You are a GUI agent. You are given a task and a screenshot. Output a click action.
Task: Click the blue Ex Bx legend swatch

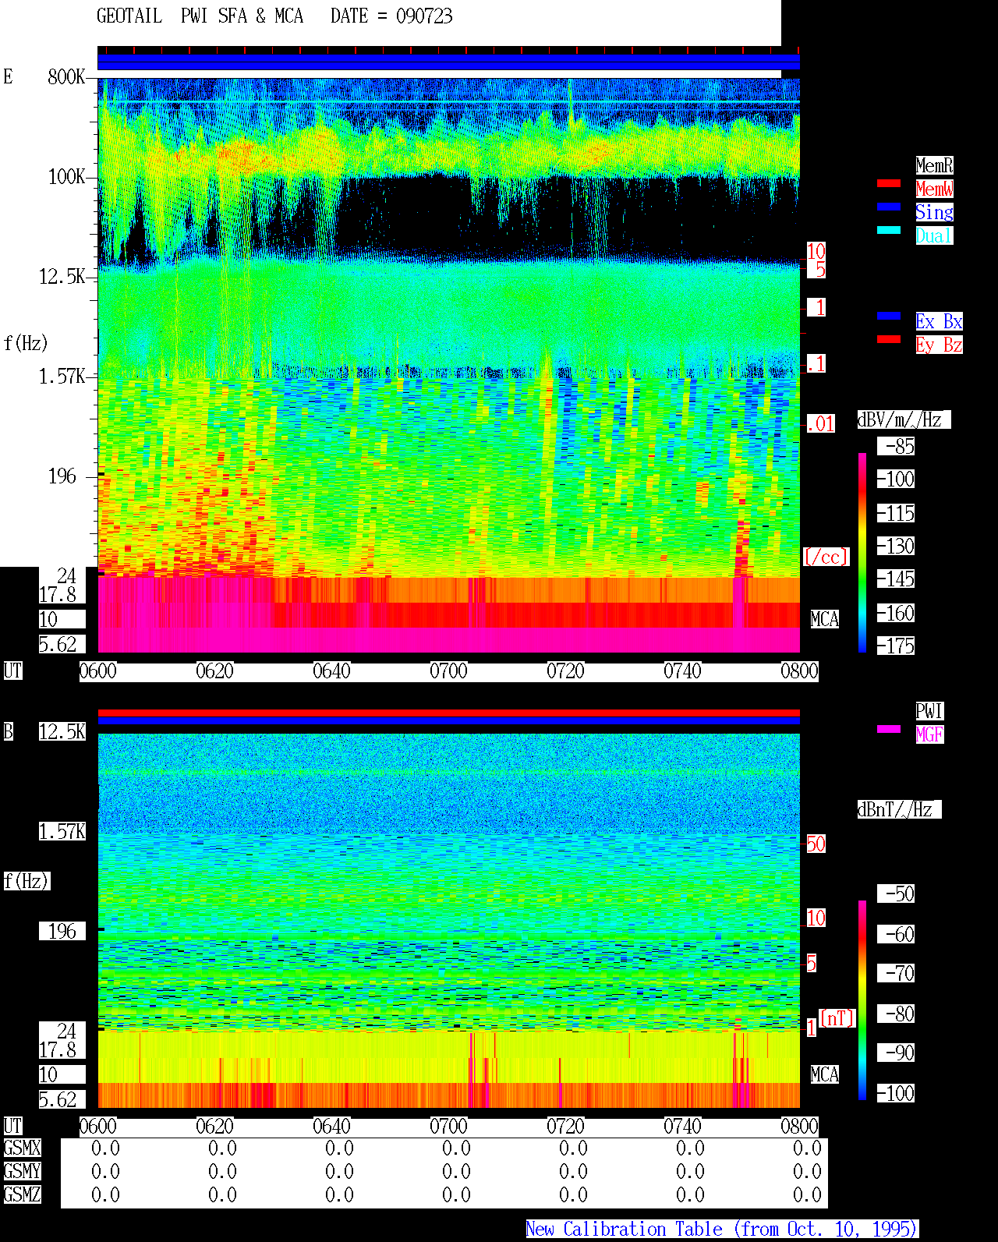[x=889, y=317]
